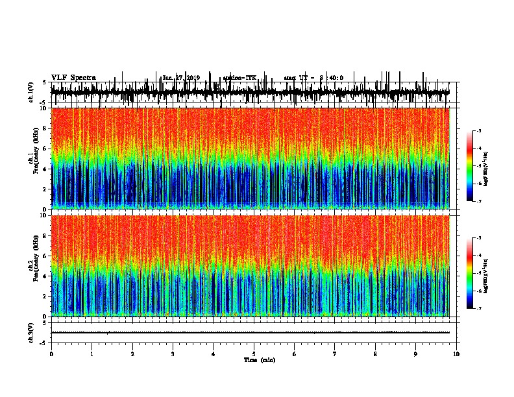The width and height of the screenshot is (514, 397).
Task: Click the ch.1 spectrogram panel
Action: pyautogui.click(x=250, y=158)
